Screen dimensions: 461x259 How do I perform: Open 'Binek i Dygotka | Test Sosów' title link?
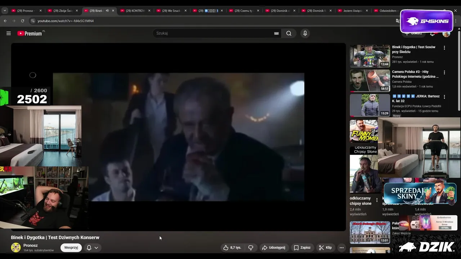[413, 49]
